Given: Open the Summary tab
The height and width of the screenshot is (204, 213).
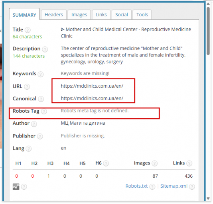Looking at the screenshot, I should (x=24, y=14).
